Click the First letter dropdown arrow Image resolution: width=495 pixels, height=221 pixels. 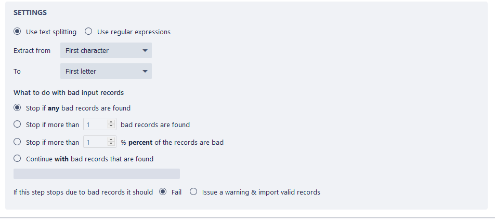145,71
